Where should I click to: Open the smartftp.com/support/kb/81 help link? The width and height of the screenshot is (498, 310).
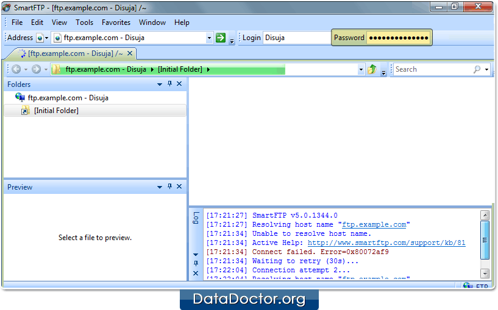(x=386, y=243)
